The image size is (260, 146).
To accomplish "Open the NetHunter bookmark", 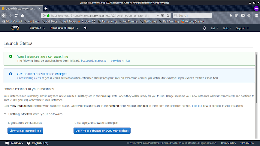I will point(148,21).
